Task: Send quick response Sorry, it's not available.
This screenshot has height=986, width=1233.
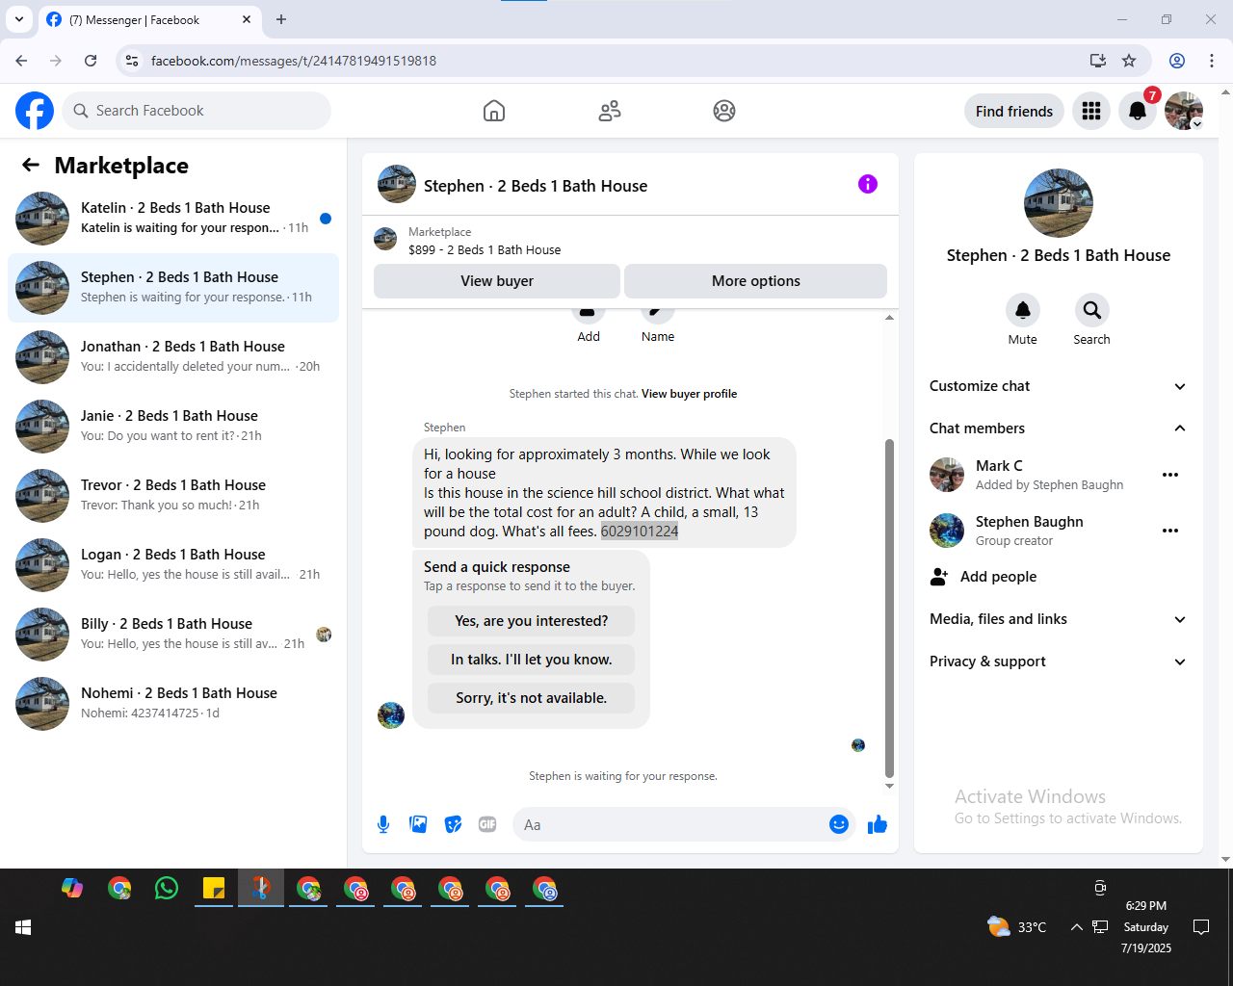Action: [532, 698]
